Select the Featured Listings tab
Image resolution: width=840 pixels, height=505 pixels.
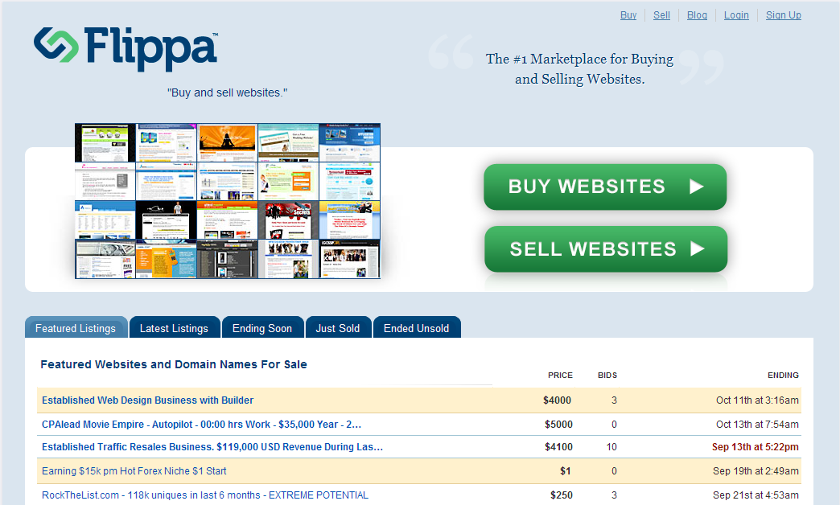point(76,328)
